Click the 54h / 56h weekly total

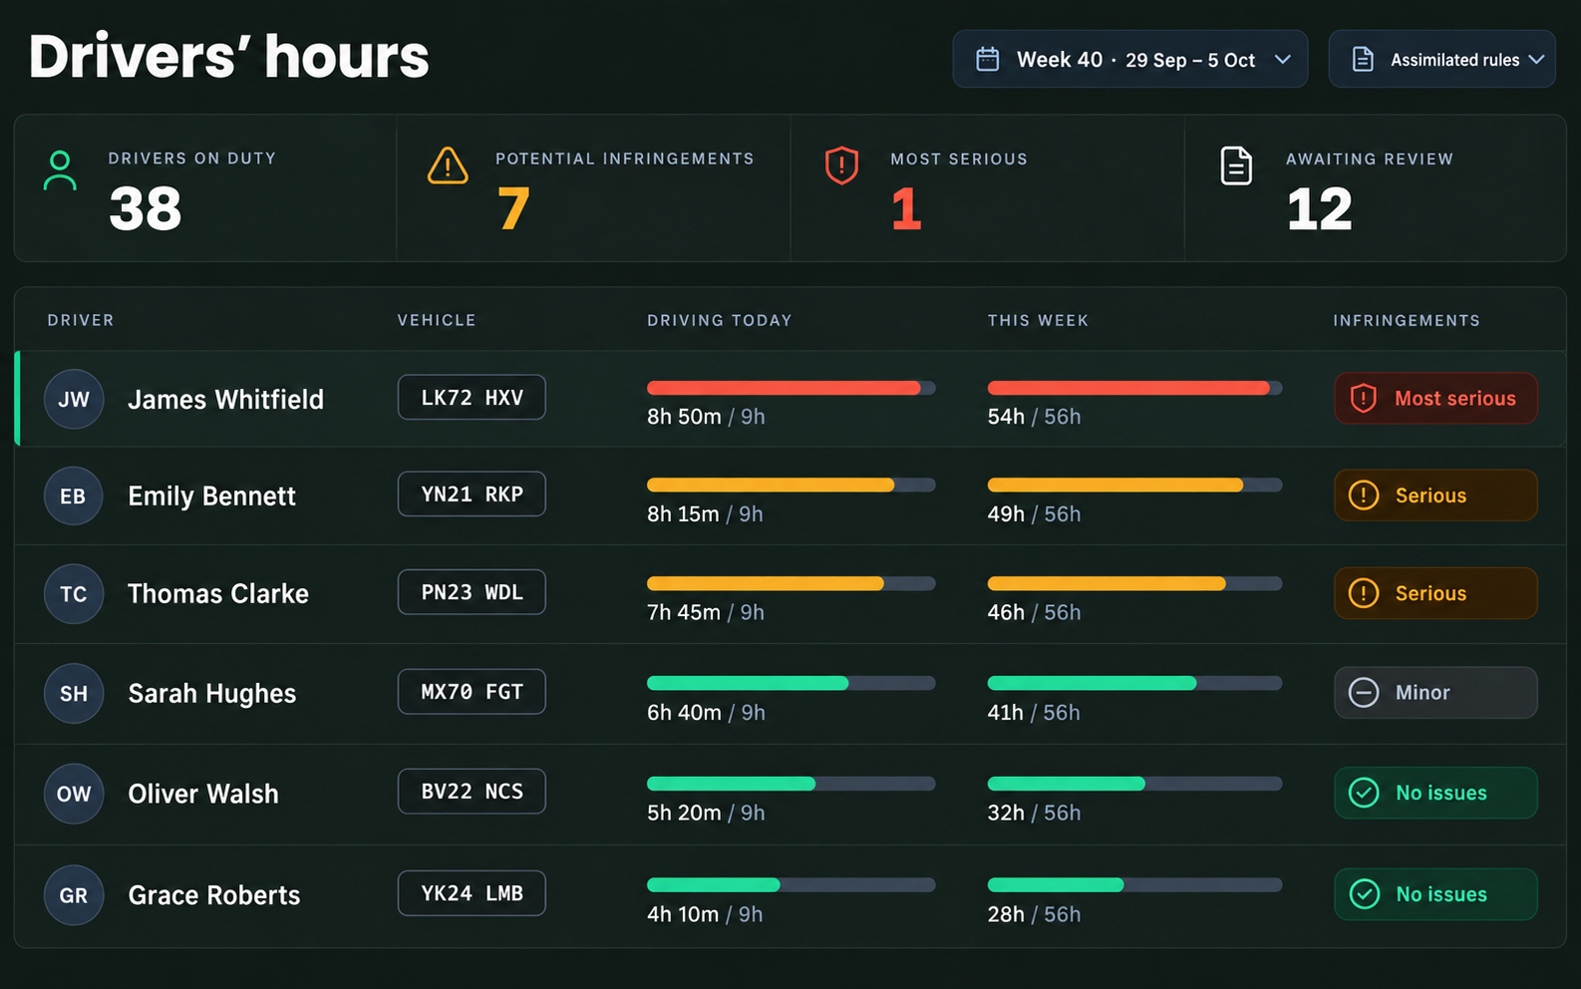point(1034,417)
